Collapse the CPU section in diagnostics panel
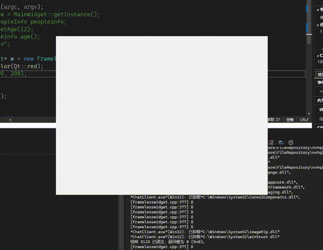323x250 pixels. [x=318, y=56]
